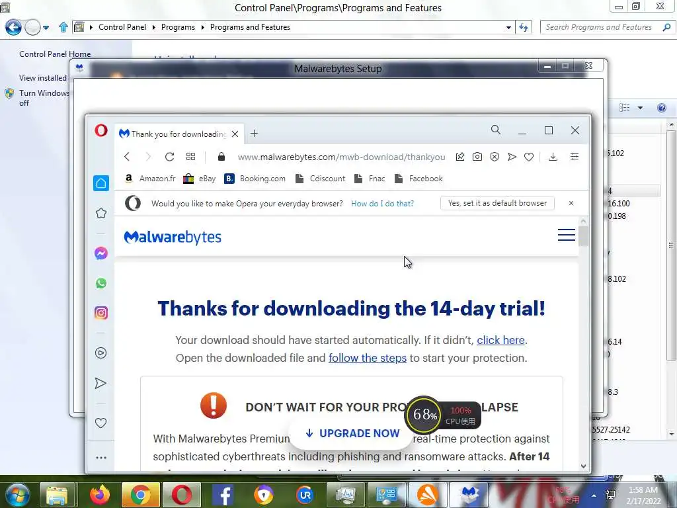Click Control Panel back arrow button

pos(13,27)
